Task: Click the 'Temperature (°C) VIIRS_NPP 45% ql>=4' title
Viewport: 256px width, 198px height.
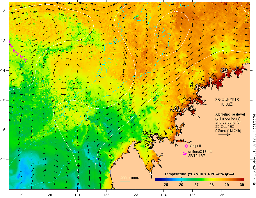Action: coord(199,174)
